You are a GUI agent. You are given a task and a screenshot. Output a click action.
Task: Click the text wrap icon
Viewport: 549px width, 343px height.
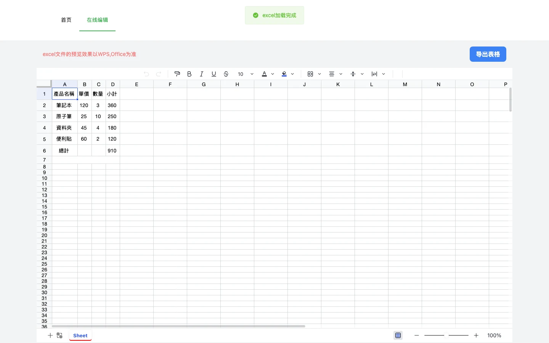pos(374,74)
